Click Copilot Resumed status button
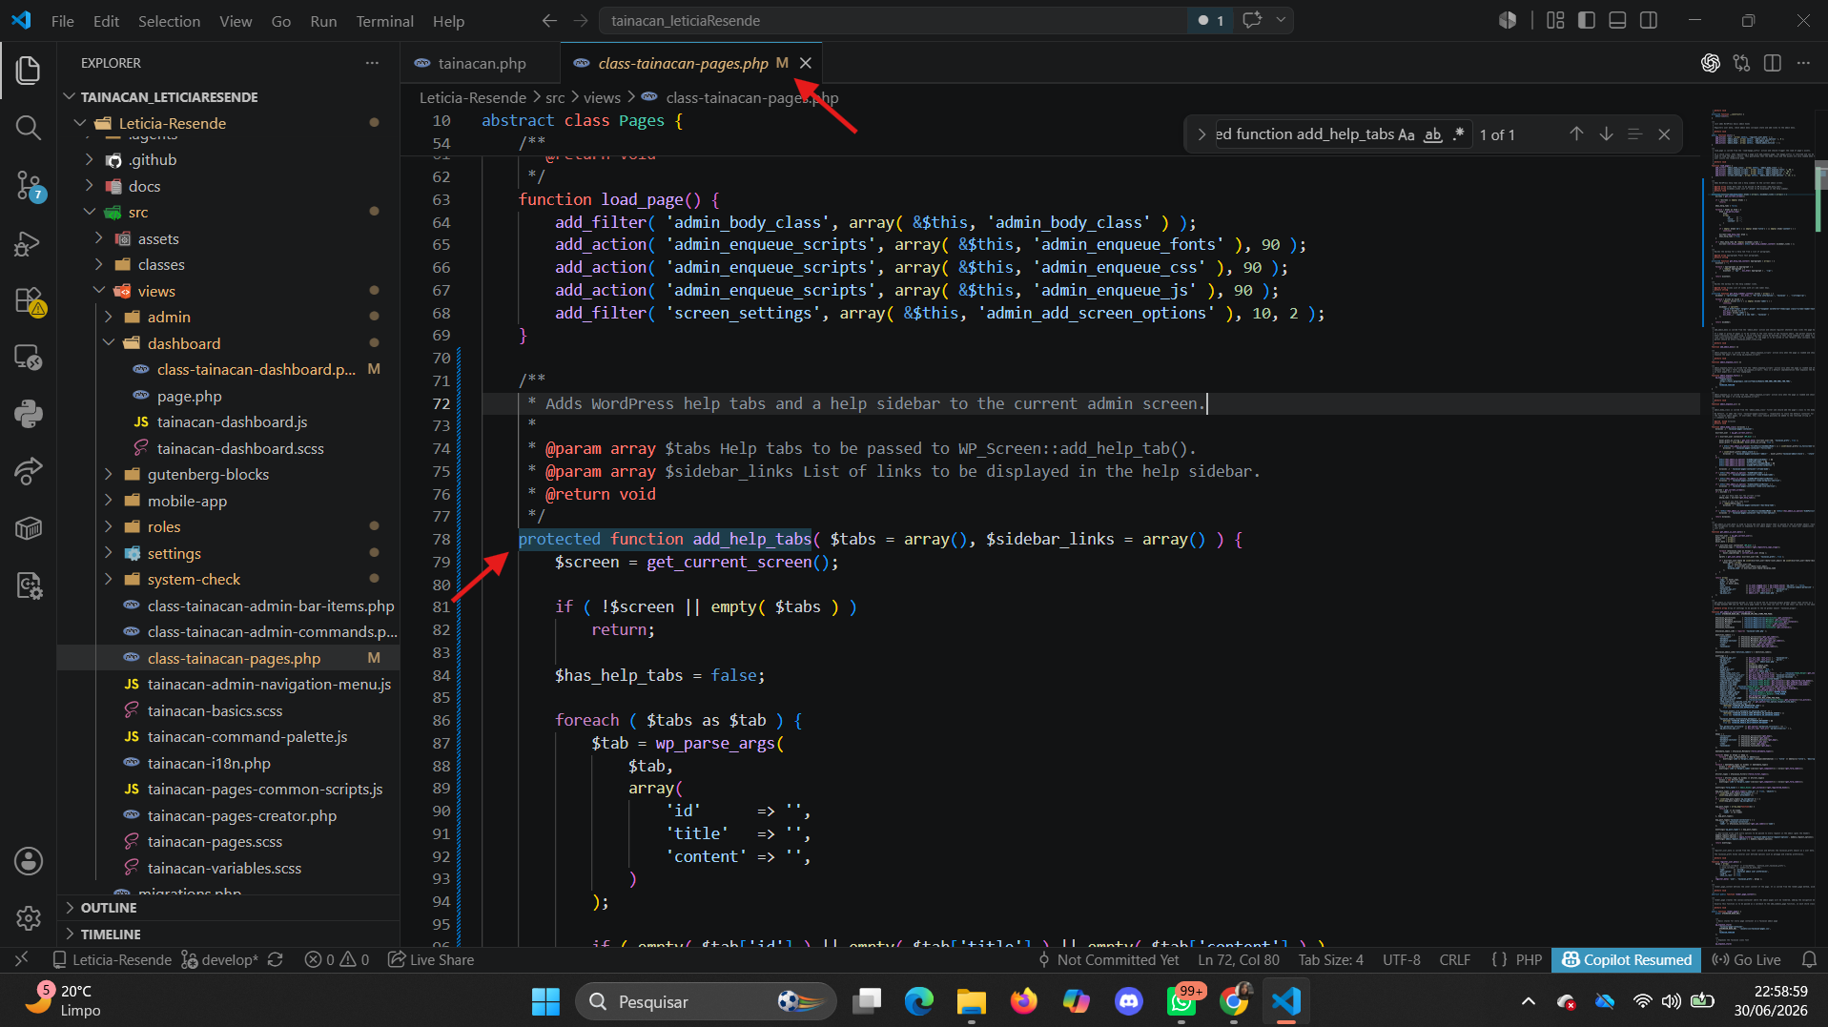Image resolution: width=1828 pixels, height=1027 pixels. [x=1627, y=959]
